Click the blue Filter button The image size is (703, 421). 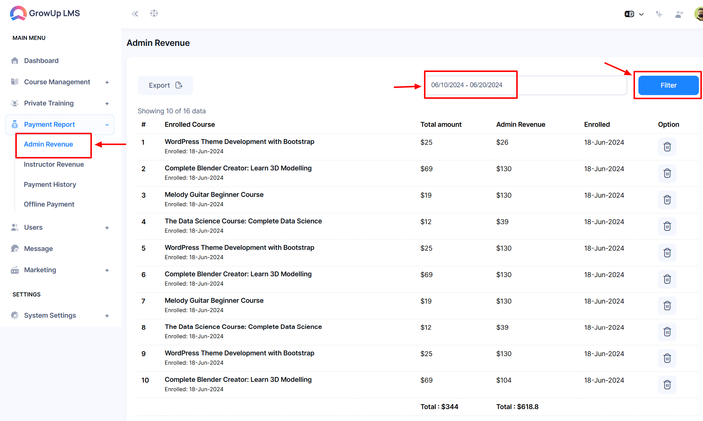668,85
